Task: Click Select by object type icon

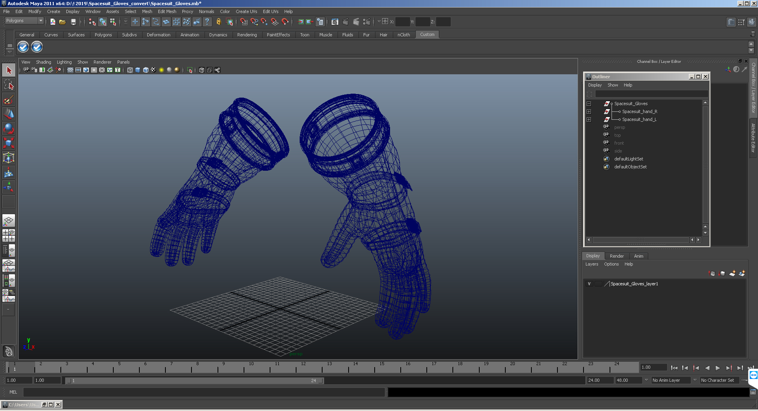Action: point(103,22)
